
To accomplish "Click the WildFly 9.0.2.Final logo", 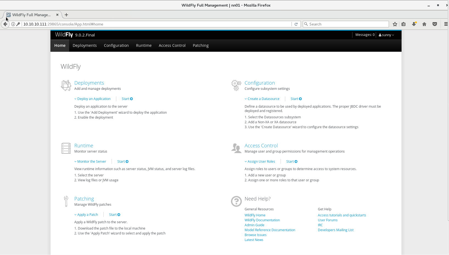I will pyautogui.click(x=75, y=35).
